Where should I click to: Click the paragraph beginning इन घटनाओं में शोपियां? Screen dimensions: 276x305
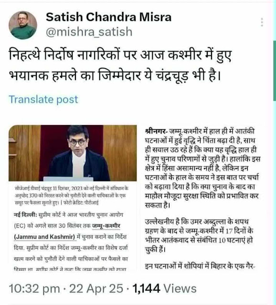[200, 266]
